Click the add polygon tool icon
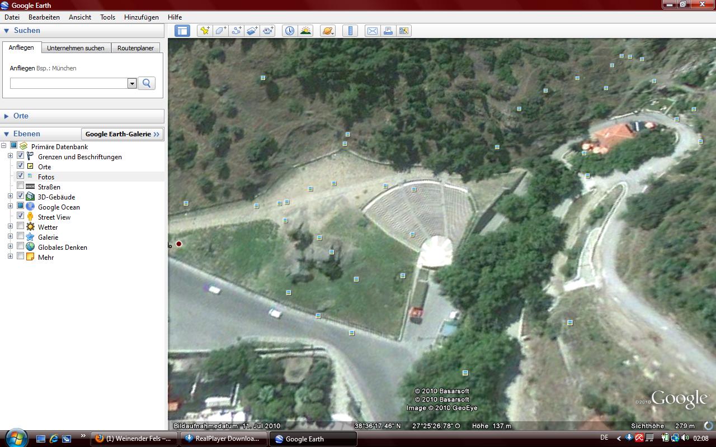The height and width of the screenshot is (447, 716). tap(220, 31)
